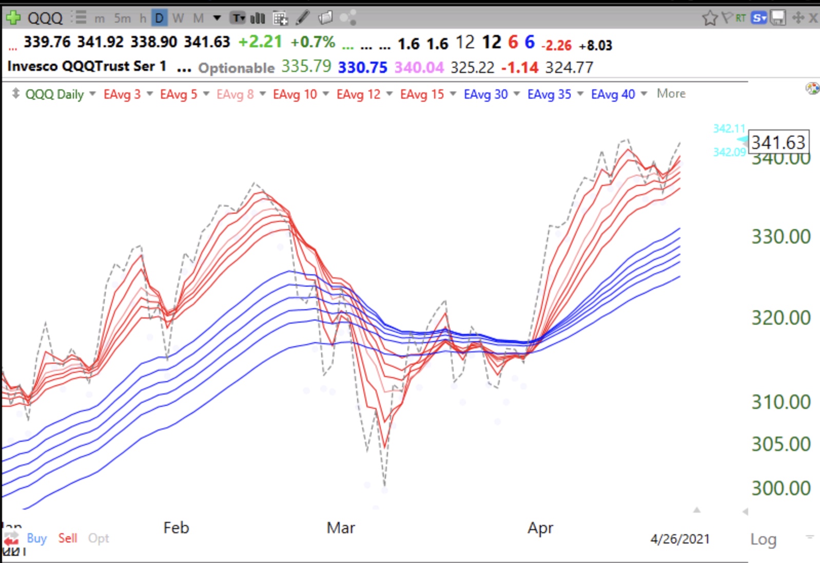This screenshot has width=820, height=563.
Task: Click the star favorite icon
Action: [x=710, y=18]
